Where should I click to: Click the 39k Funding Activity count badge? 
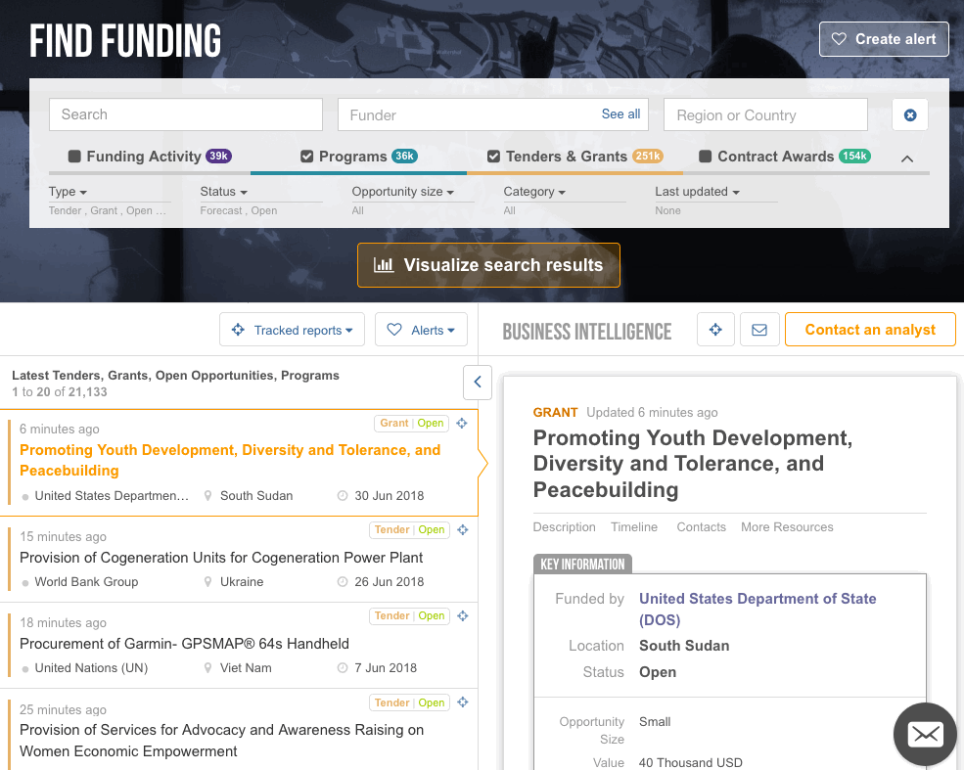[x=218, y=157]
